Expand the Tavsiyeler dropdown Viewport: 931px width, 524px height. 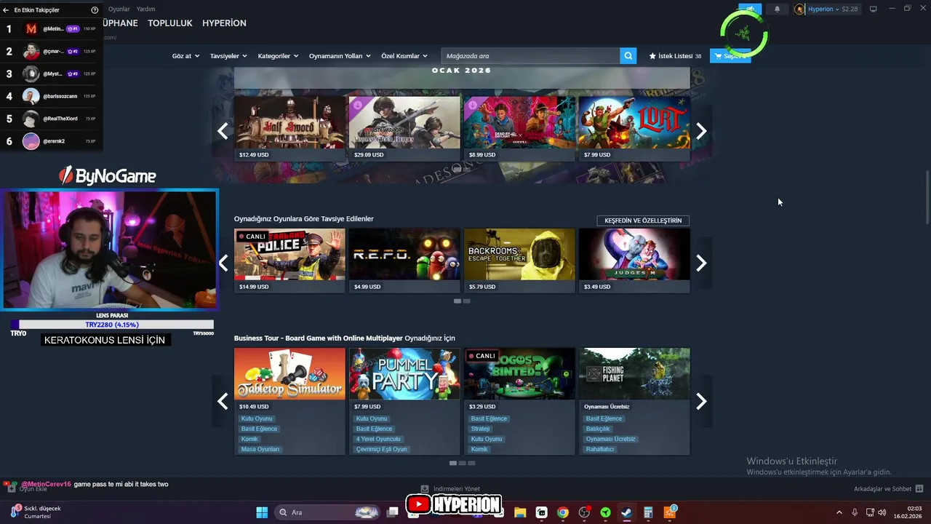tap(228, 56)
